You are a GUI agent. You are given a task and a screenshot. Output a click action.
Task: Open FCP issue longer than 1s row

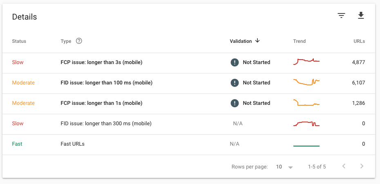click(x=189, y=104)
